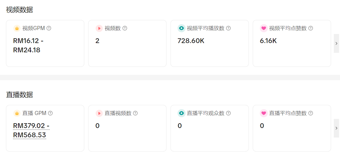Click the 视频数 card showing value 2
340x158 pixels.
(x=127, y=43)
